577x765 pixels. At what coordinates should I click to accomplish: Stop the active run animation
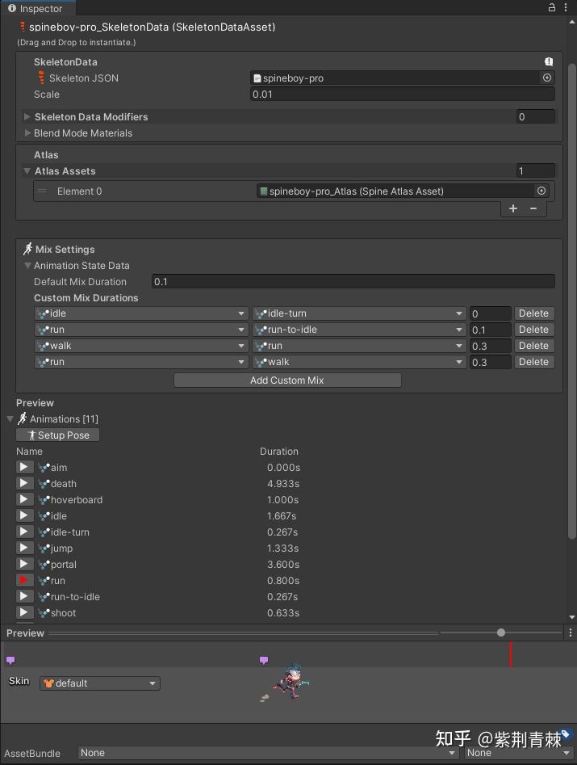coord(24,580)
